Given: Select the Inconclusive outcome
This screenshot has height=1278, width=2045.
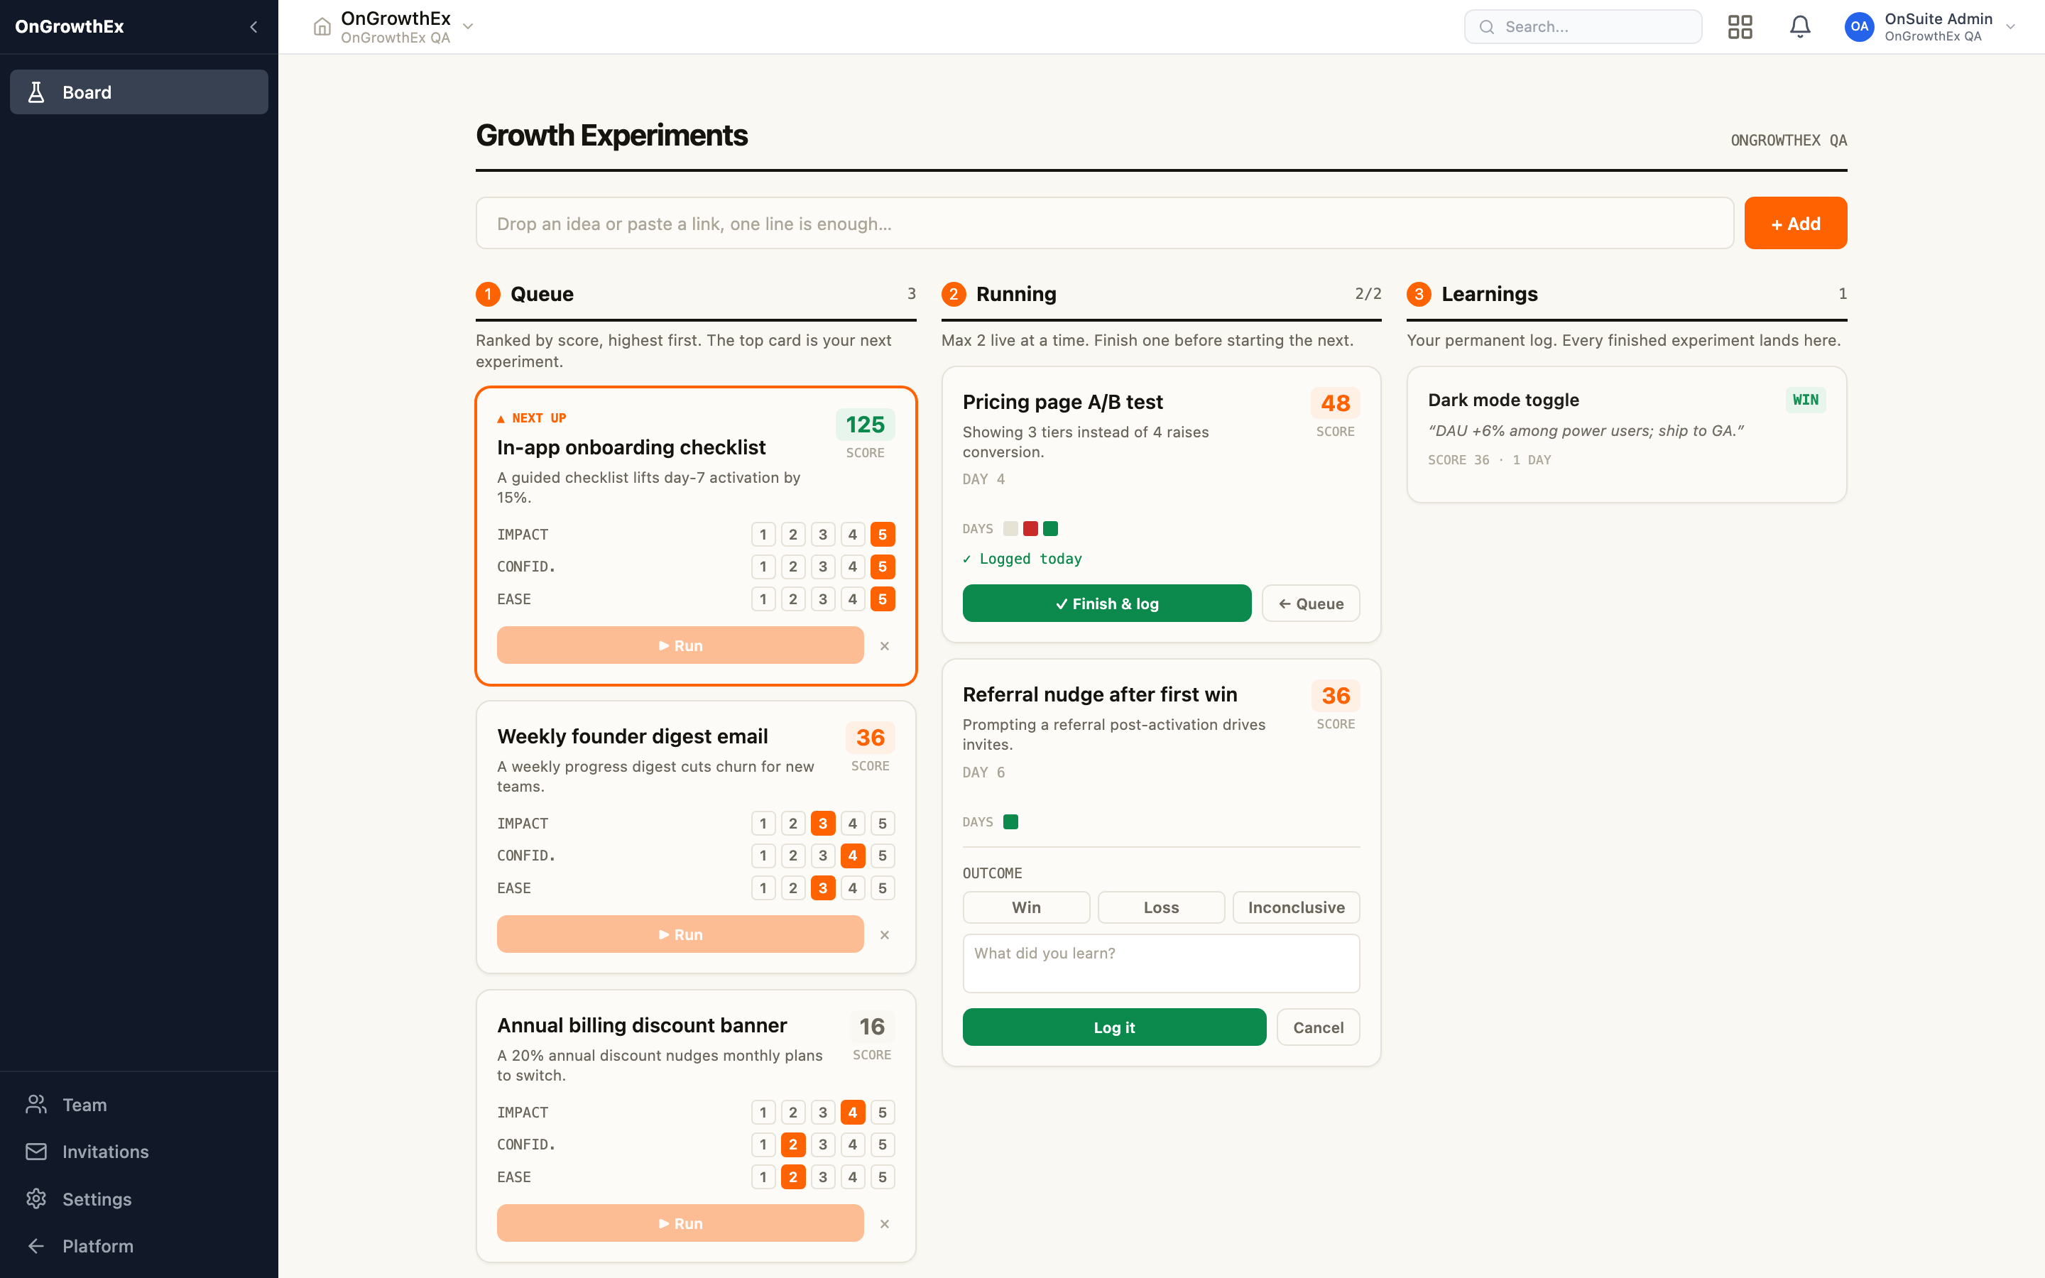Looking at the screenshot, I should [x=1297, y=907].
